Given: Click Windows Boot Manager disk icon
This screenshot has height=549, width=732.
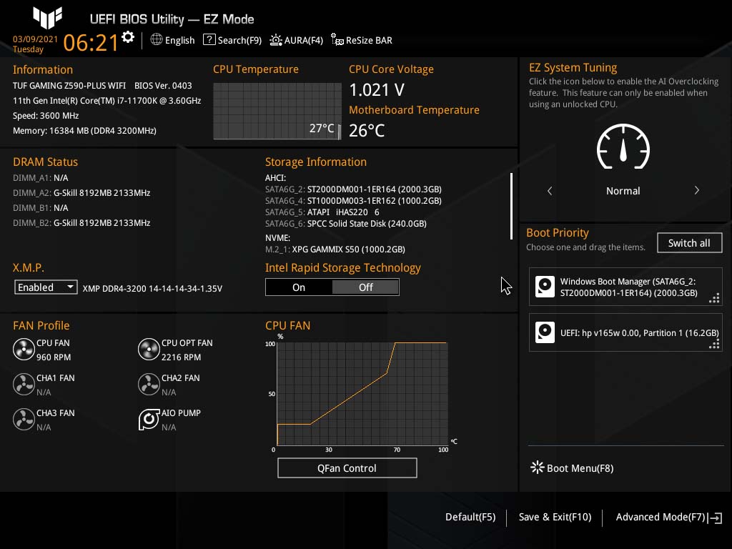Looking at the screenshot, I should (x=545, y=287).
